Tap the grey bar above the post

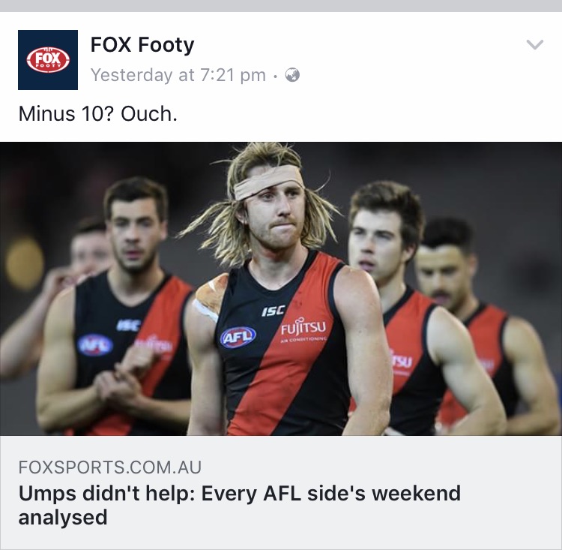pos(281,6)
